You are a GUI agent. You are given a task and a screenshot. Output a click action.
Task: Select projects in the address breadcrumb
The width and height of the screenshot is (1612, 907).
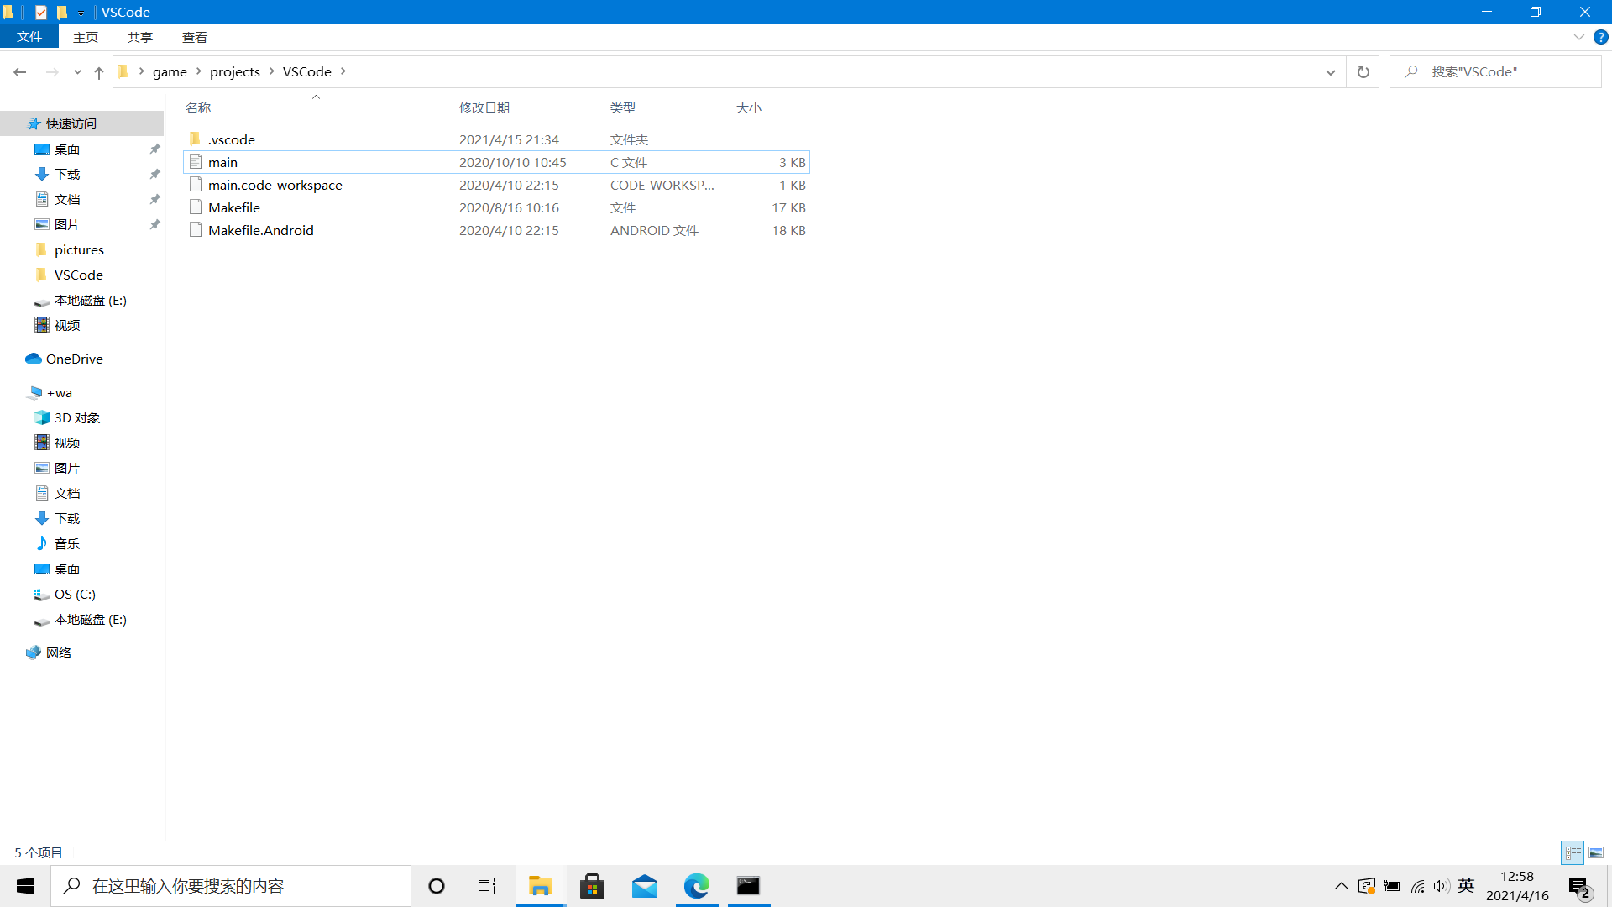click(235, 72)
